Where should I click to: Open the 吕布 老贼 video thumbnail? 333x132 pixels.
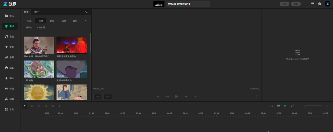click(39, 45)
